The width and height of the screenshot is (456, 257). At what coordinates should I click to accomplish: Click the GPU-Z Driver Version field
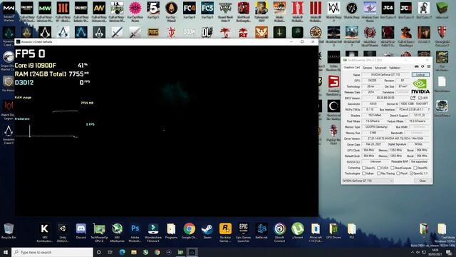(x=396, y=138)
